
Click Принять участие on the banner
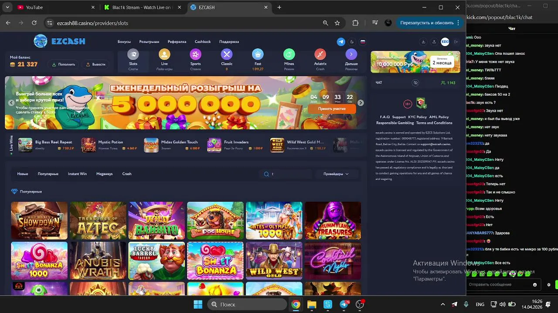click(332, 109)
